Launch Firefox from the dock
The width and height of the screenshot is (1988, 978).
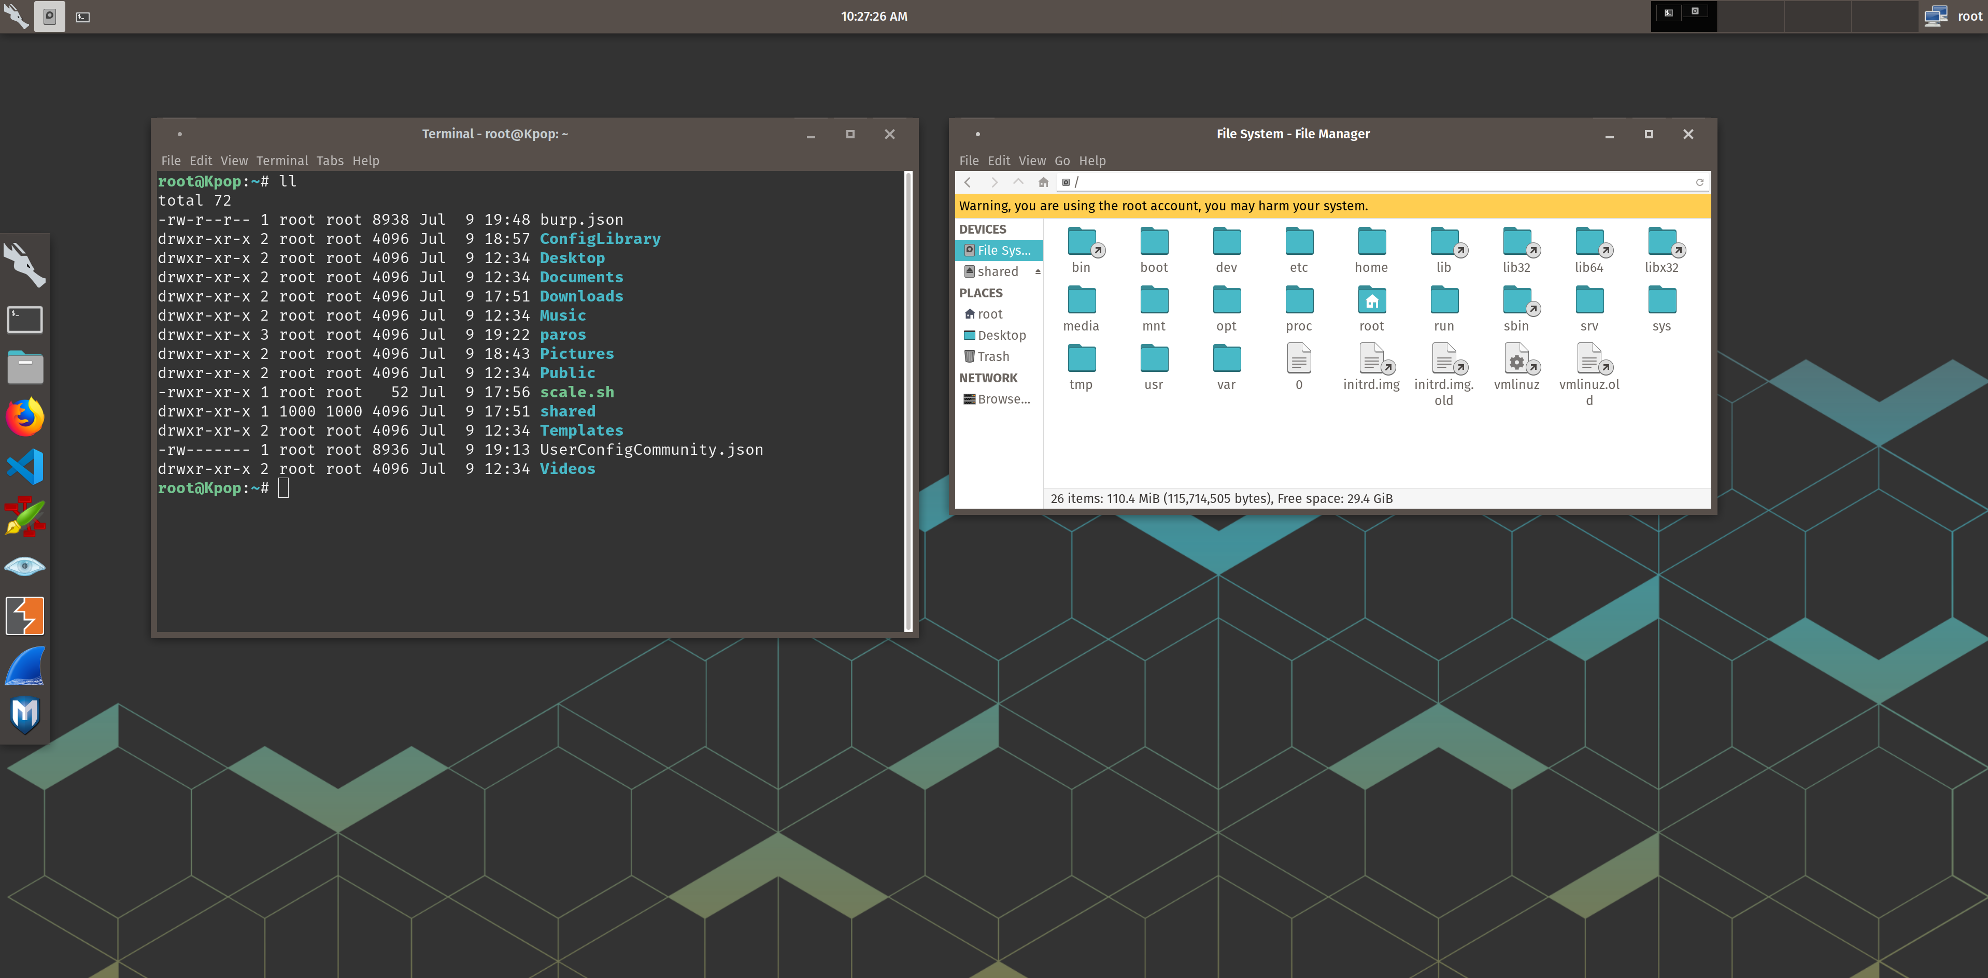coord(25,418)
